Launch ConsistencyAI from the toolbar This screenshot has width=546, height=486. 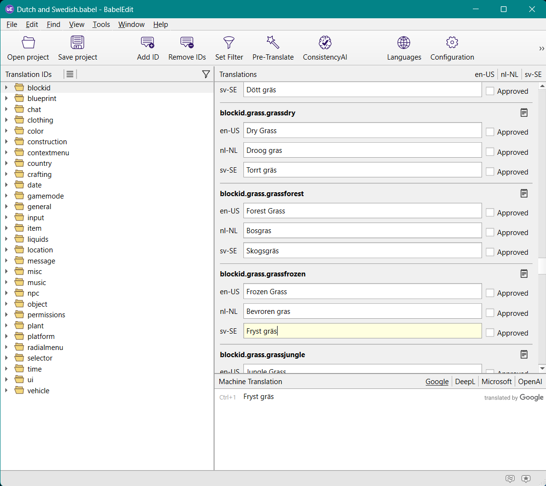[325, 43]
